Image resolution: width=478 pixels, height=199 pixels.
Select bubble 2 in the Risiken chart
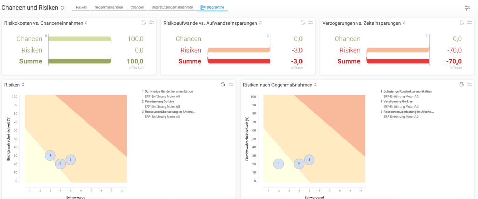pyautogui.click(x=60, y=164)
